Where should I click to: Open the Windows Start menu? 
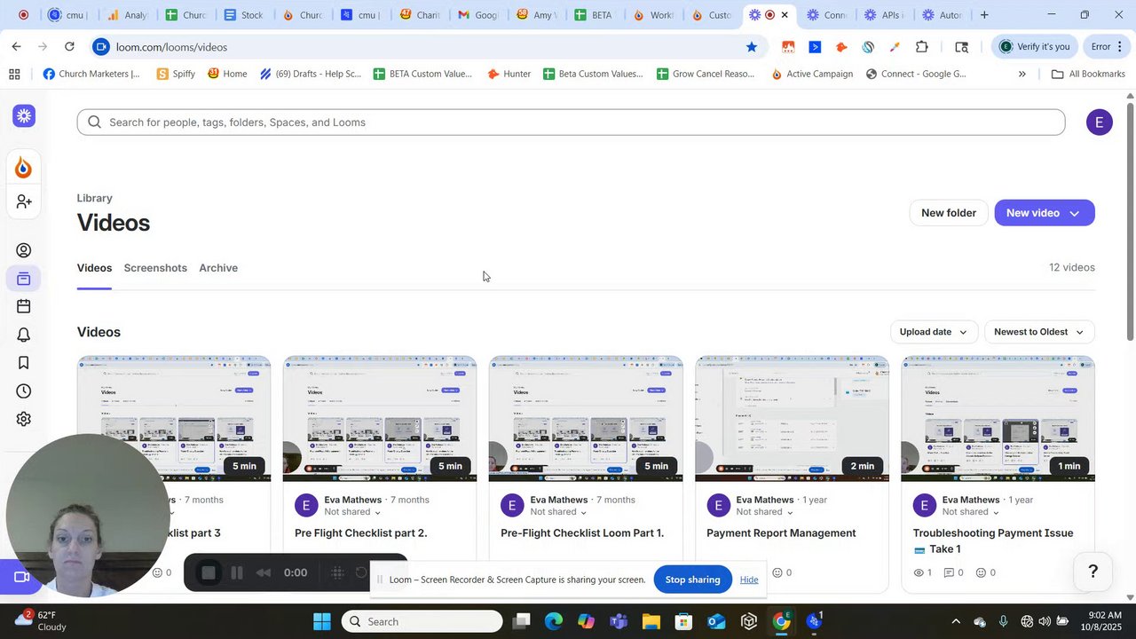click(x=322, y=622)
